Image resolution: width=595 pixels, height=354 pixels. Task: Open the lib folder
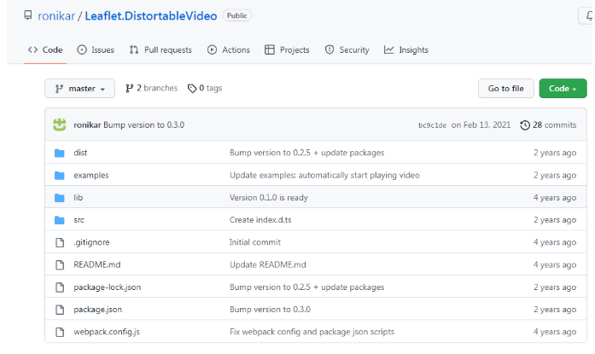(x=79, y=197)
